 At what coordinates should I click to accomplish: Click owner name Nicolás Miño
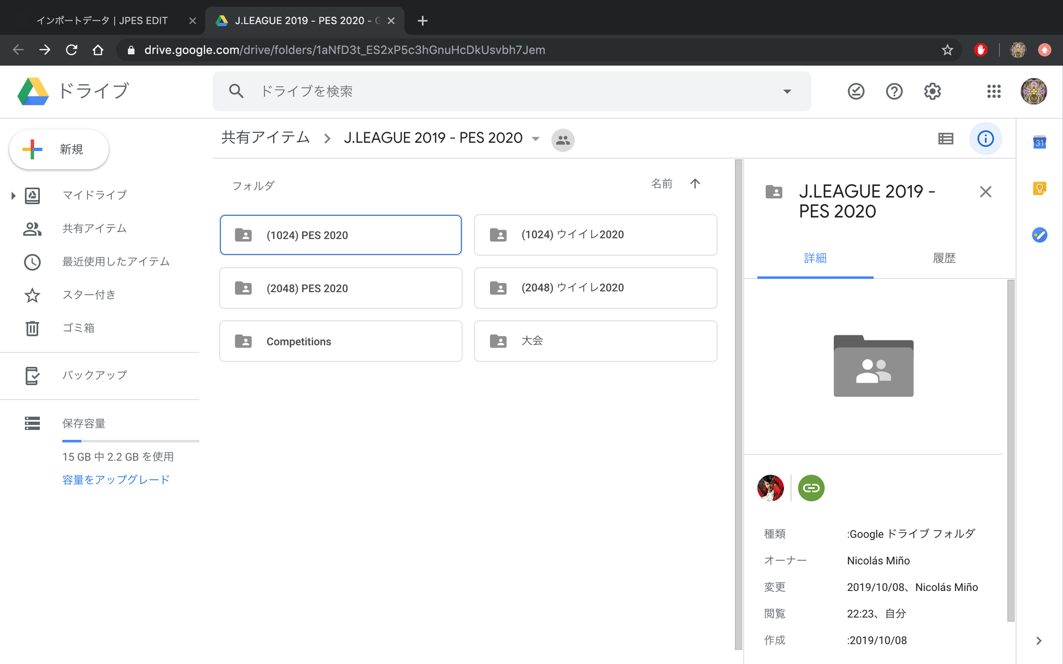pos(878,561)
